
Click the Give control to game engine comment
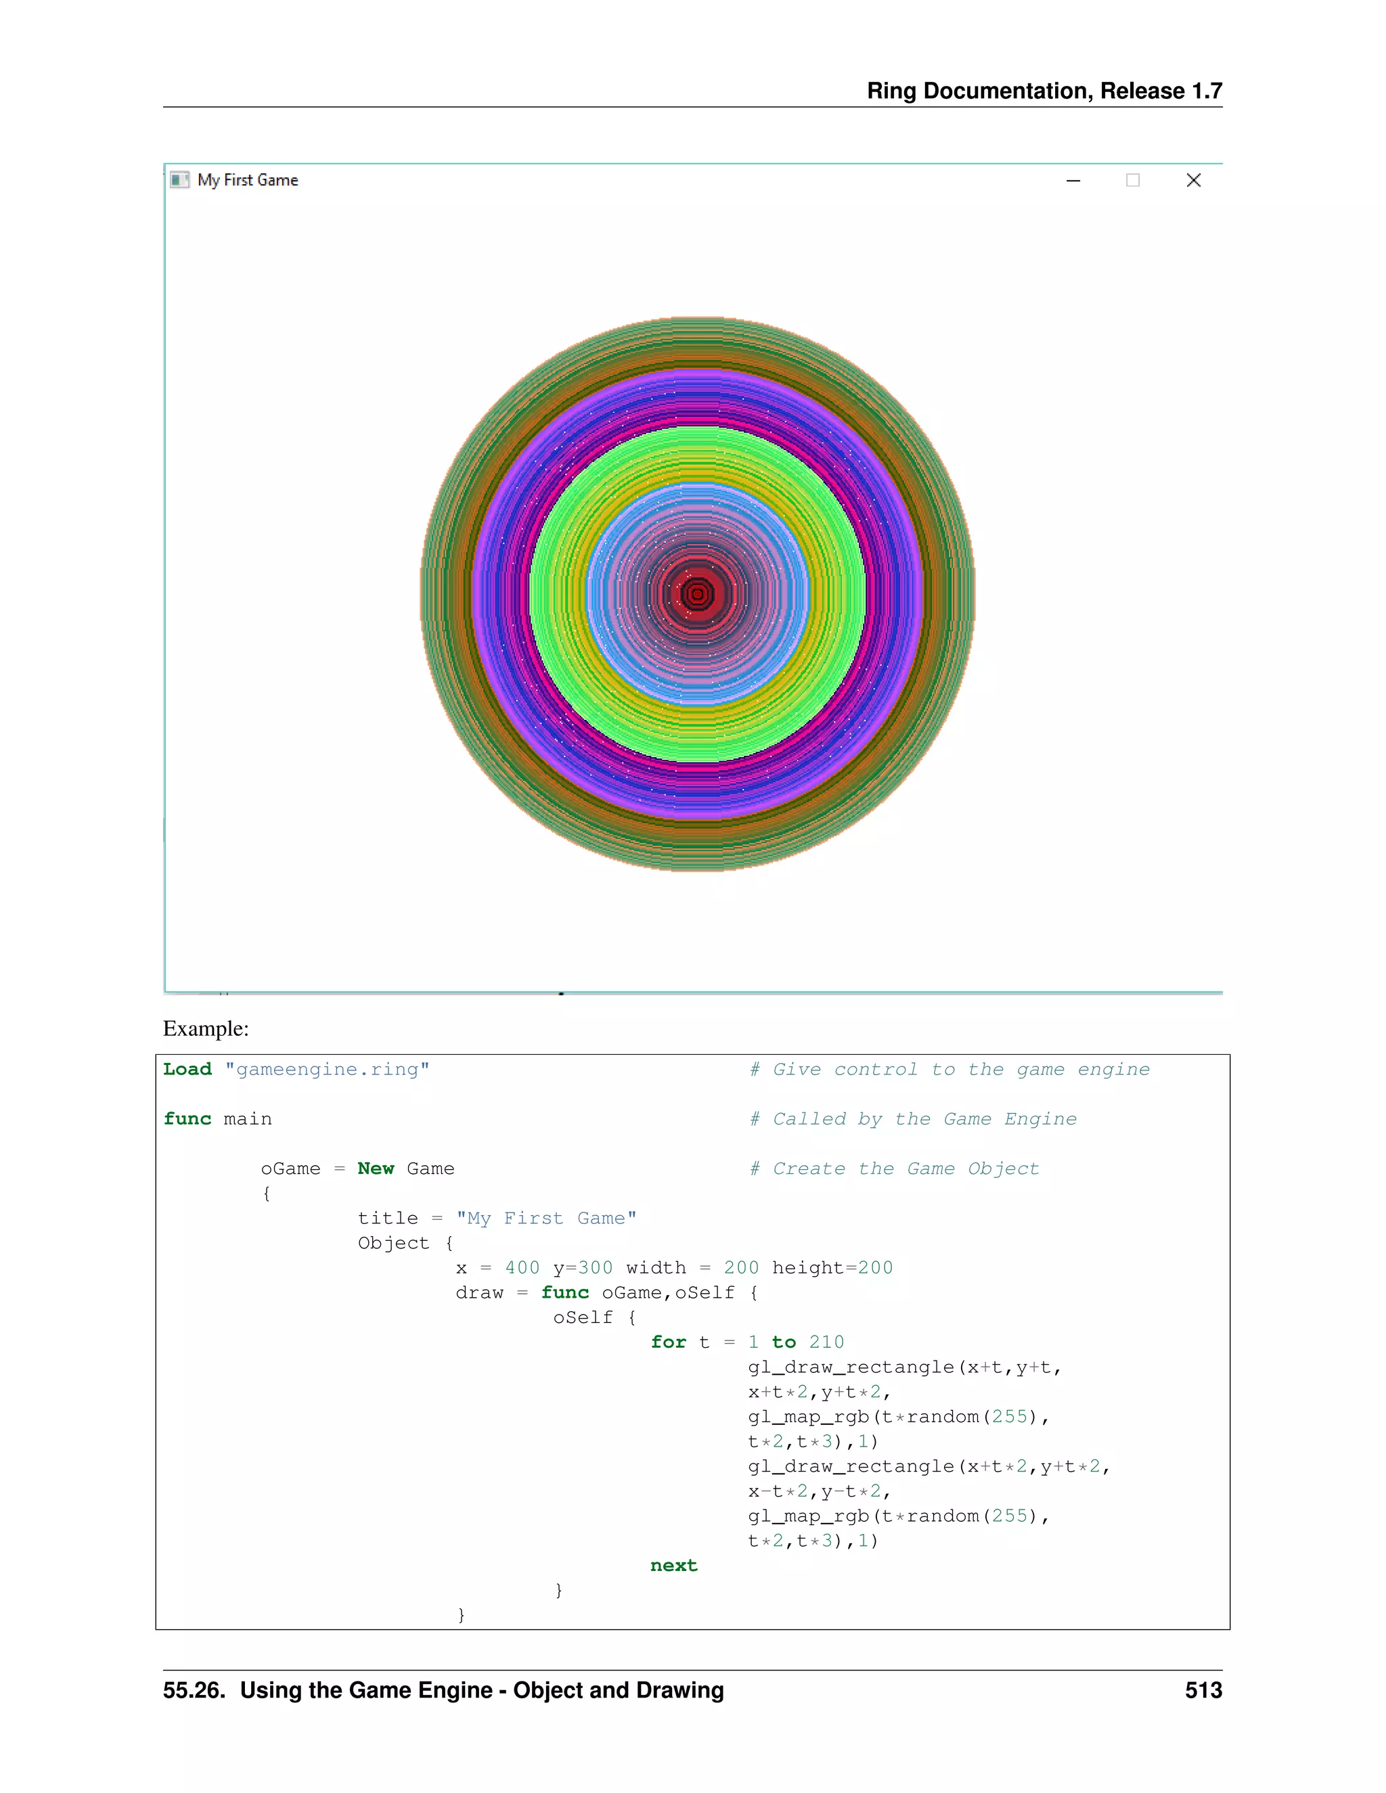(949, 1069)
